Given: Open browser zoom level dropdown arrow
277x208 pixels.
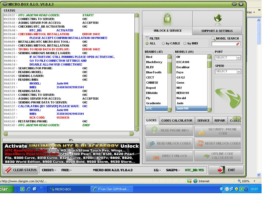Looking at the screenshot, I should 254,181.
